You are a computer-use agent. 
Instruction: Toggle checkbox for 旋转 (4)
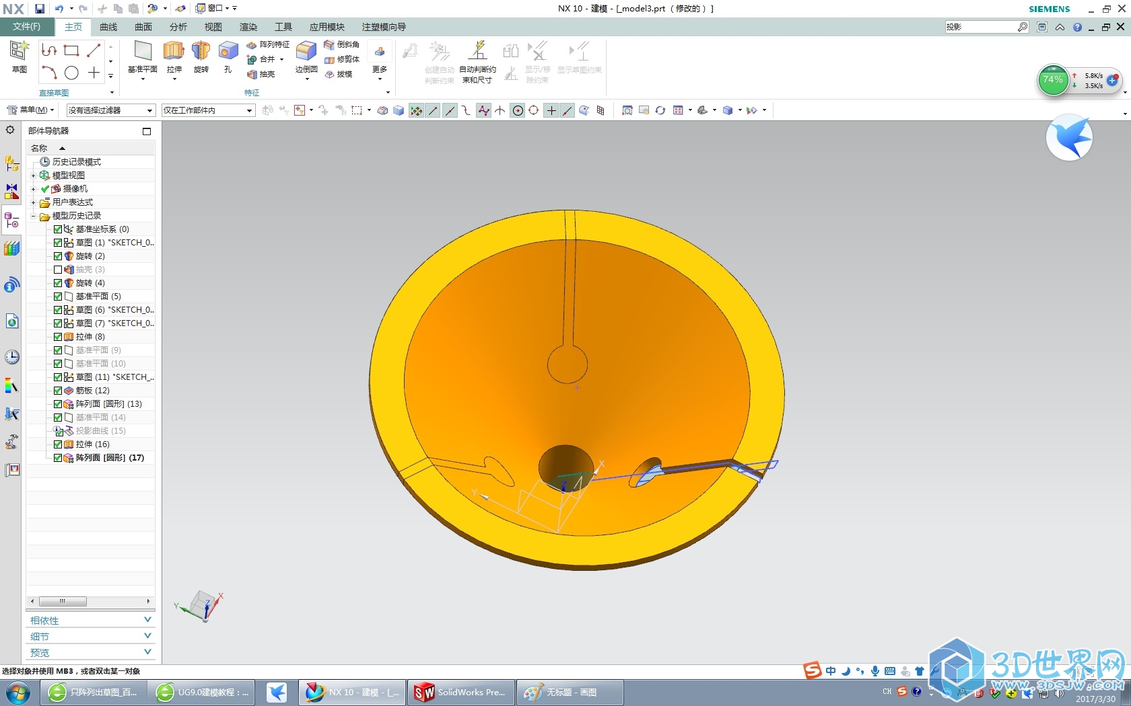(x=58, y=283)
